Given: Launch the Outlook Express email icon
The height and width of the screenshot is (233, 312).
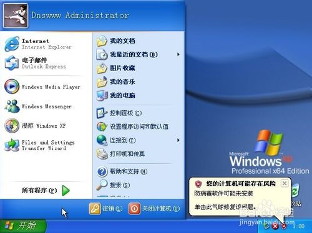Looking at the screenshot, I should (x=12, y=63).
